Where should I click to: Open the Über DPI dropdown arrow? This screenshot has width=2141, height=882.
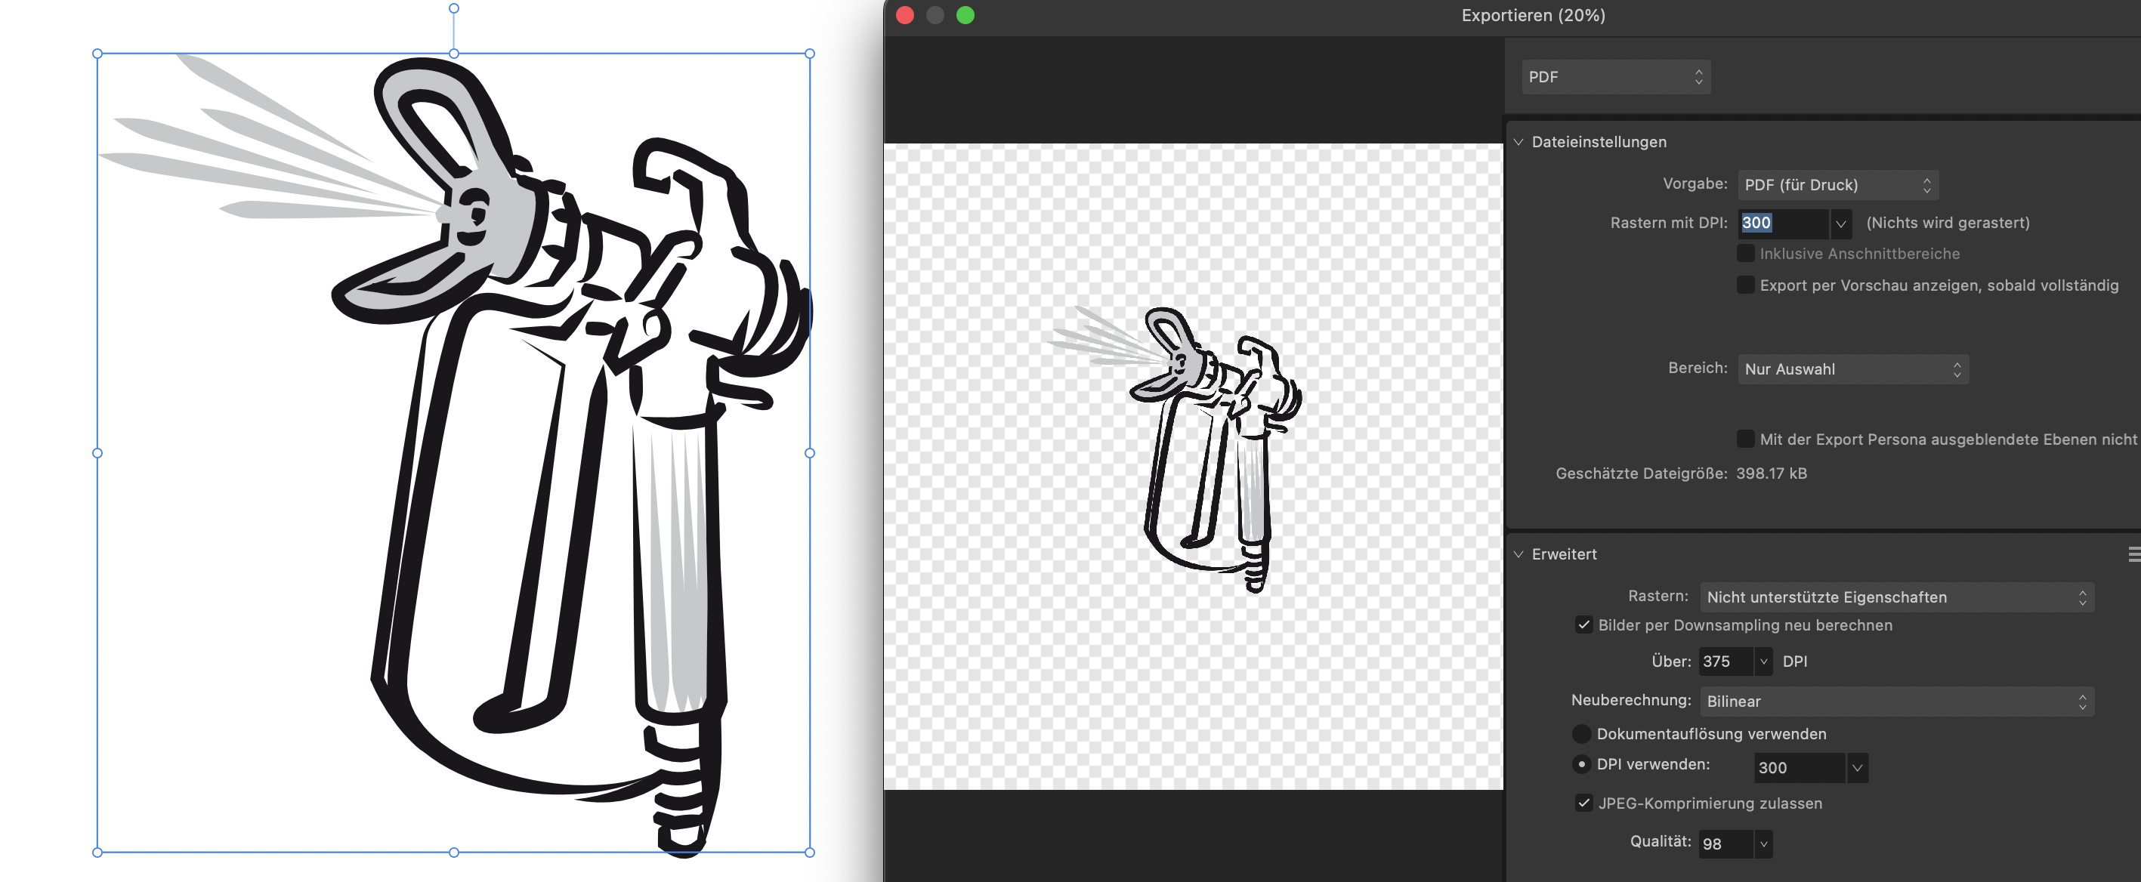[1763, 661]
